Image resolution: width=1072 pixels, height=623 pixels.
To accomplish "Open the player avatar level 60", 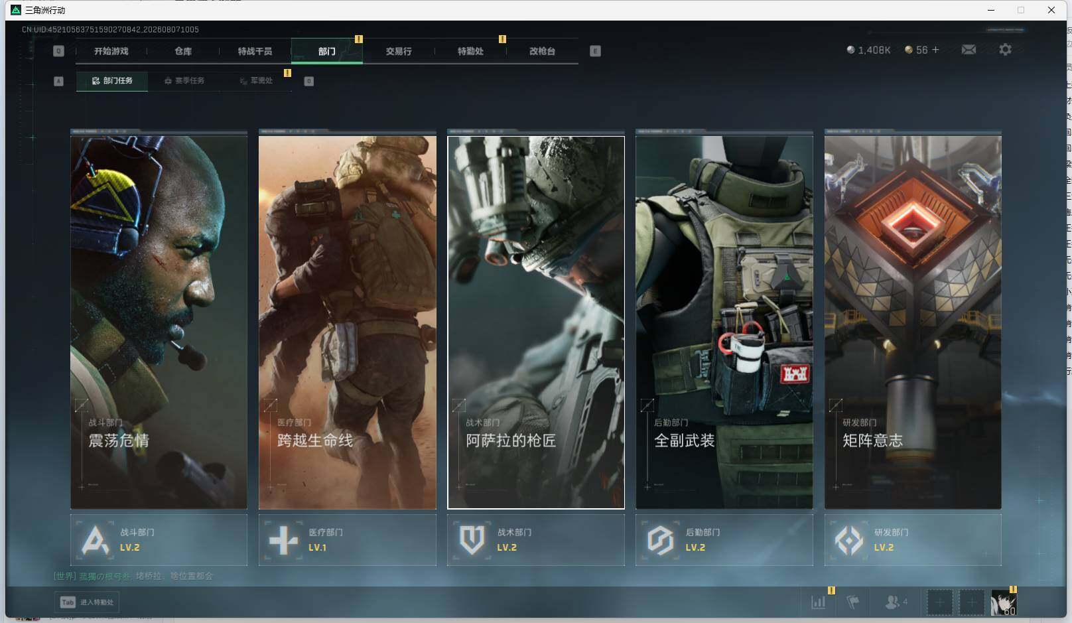I will coord(1004,602).
